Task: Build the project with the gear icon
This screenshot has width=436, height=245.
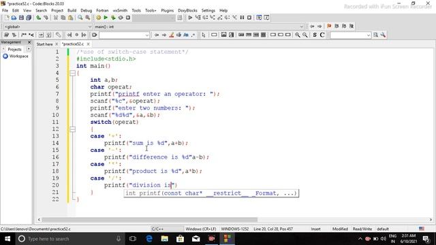Action: tap(98, 18)
